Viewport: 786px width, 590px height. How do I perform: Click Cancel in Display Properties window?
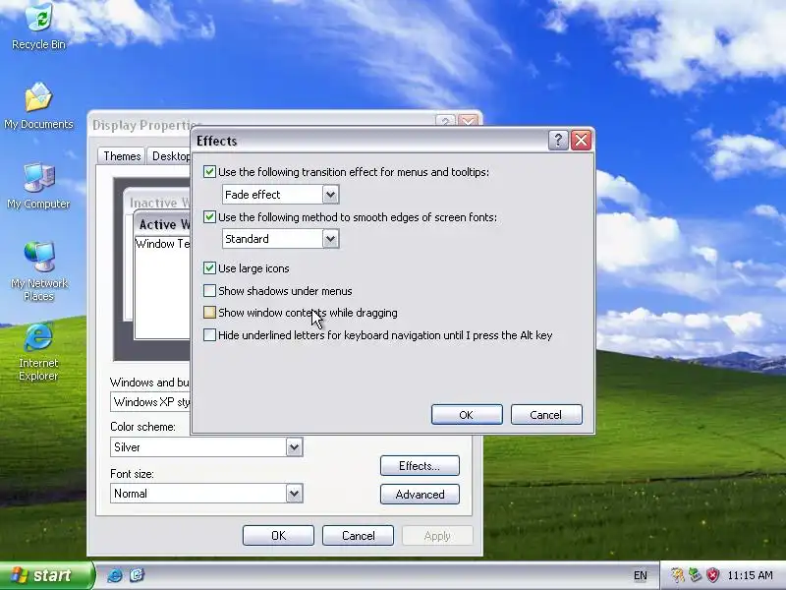(358, 535)
